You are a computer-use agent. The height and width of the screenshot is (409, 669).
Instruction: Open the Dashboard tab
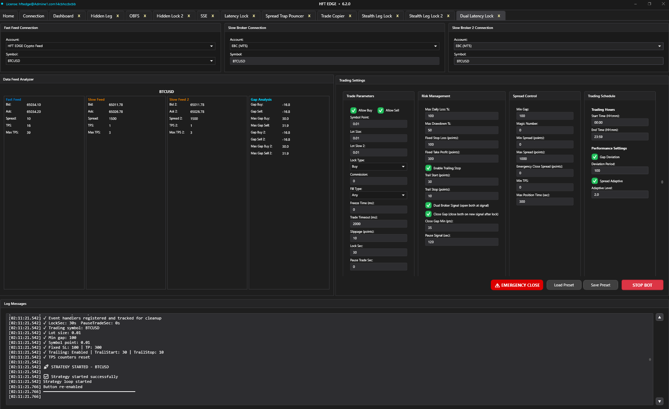click(63, 16)
